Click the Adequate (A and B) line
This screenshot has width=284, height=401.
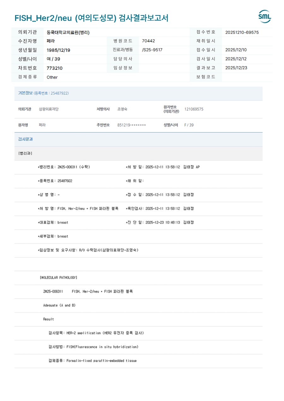[x=59, y=306]
